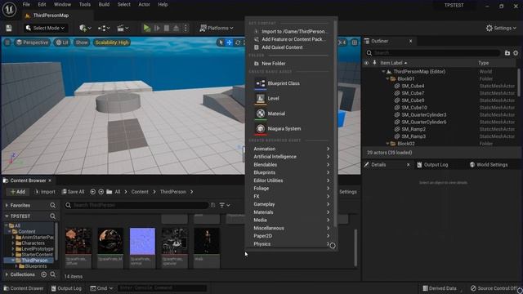Open the Derived Data status menu
The width and height of the screenshot is (523, 294).
tap(440, 288)
